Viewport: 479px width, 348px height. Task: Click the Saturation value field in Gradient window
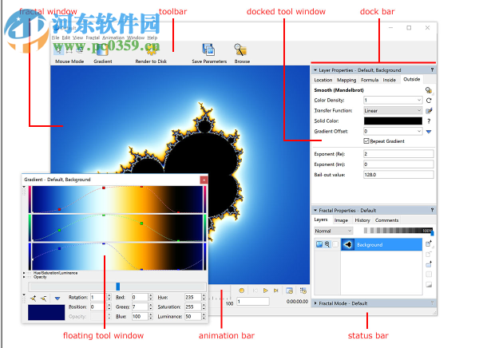point(193,306)
